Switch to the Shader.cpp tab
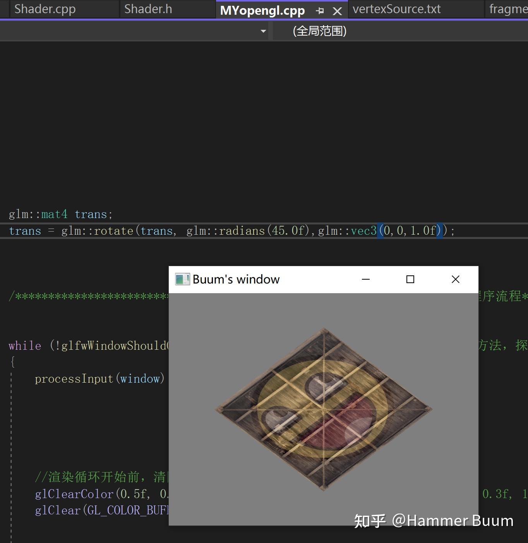Screen dimensions: 528x543 coord(45,9)
